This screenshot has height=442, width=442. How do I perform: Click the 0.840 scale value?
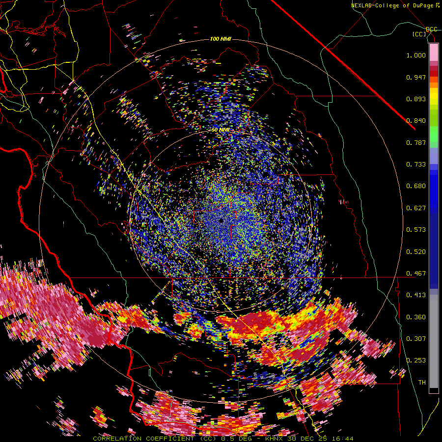tap(416, 121)
